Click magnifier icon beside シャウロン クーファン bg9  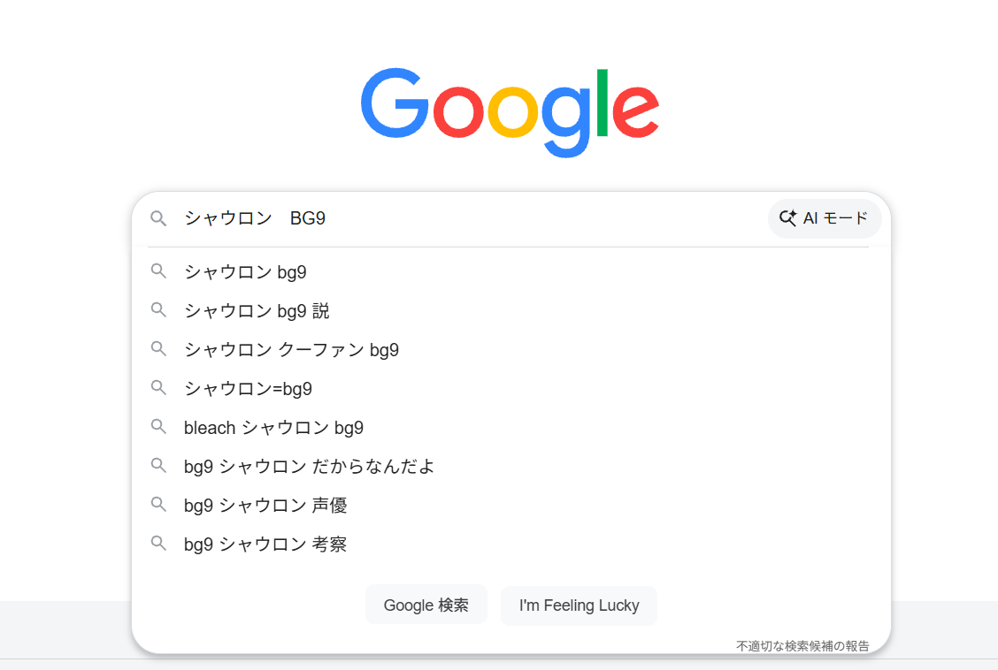158,349
